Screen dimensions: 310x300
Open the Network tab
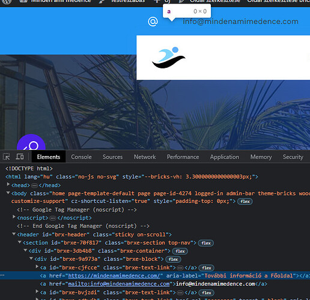[145, 157]
